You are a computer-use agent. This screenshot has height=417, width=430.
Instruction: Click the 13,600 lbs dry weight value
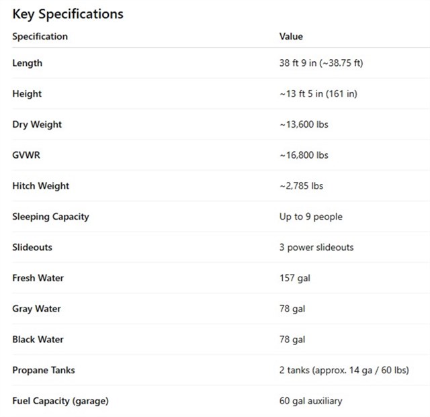coord(304,124)
